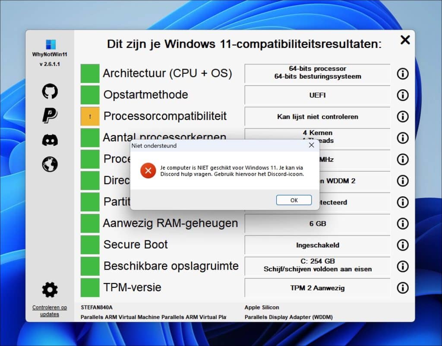
Task: Click Controleren op updates link
Action: coord(50,311)
